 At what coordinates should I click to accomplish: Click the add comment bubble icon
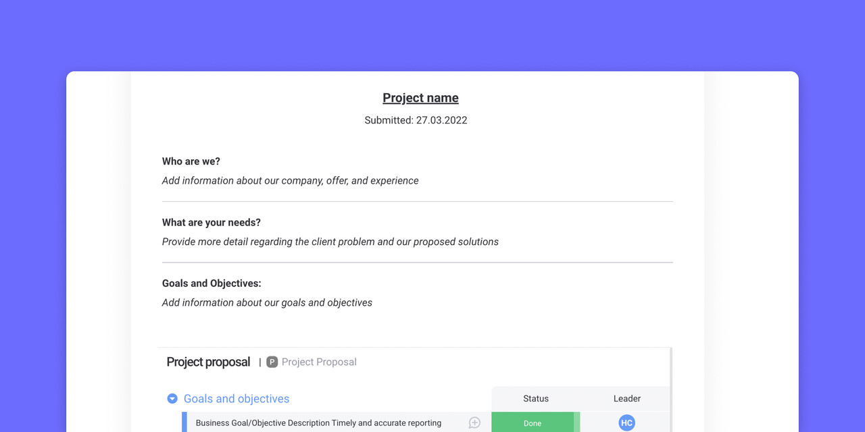474,423
